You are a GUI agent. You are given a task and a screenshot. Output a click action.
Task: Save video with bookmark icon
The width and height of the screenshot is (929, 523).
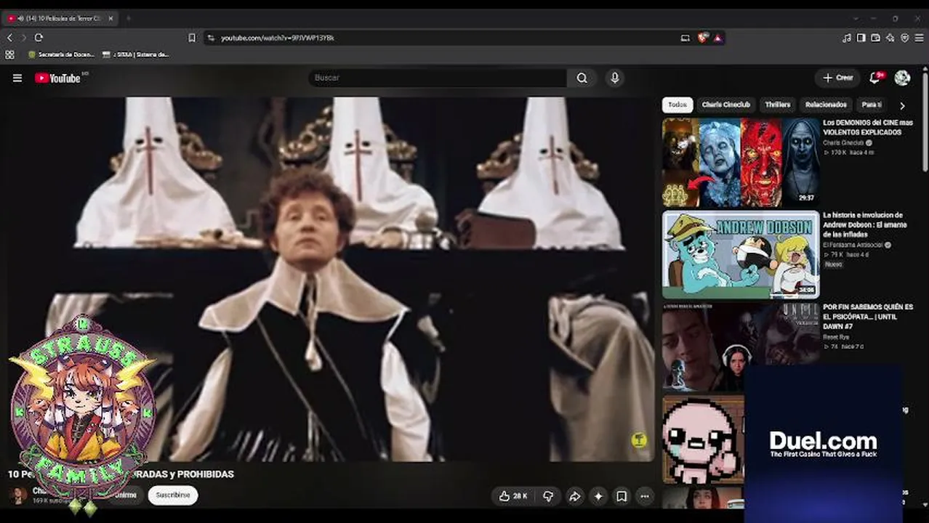(622, 496)
